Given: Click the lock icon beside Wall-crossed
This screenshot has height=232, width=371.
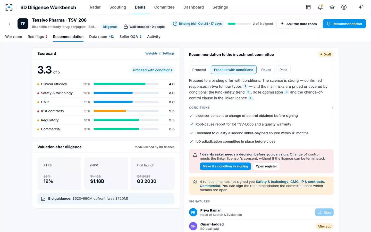Looking at the screenshot, I should coord(126,27).
